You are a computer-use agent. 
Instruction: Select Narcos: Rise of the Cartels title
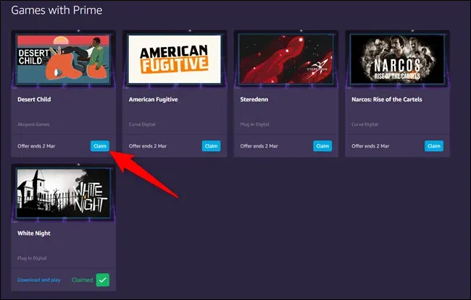pos(387,99)
